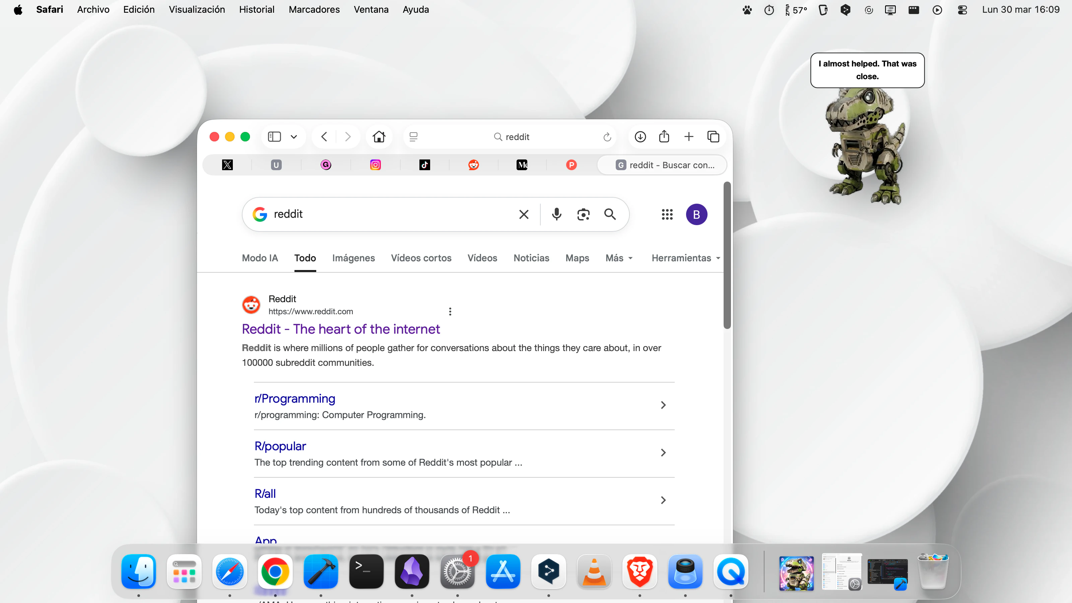Open the R/popular result link

[280, 446]
